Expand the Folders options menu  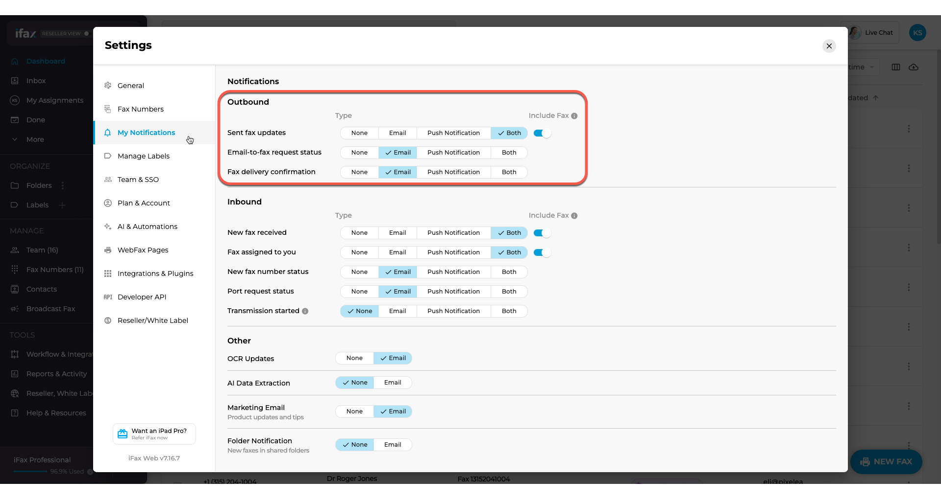[x=62, y=185]
